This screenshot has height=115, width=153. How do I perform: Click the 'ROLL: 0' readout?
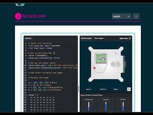point(89,89)
